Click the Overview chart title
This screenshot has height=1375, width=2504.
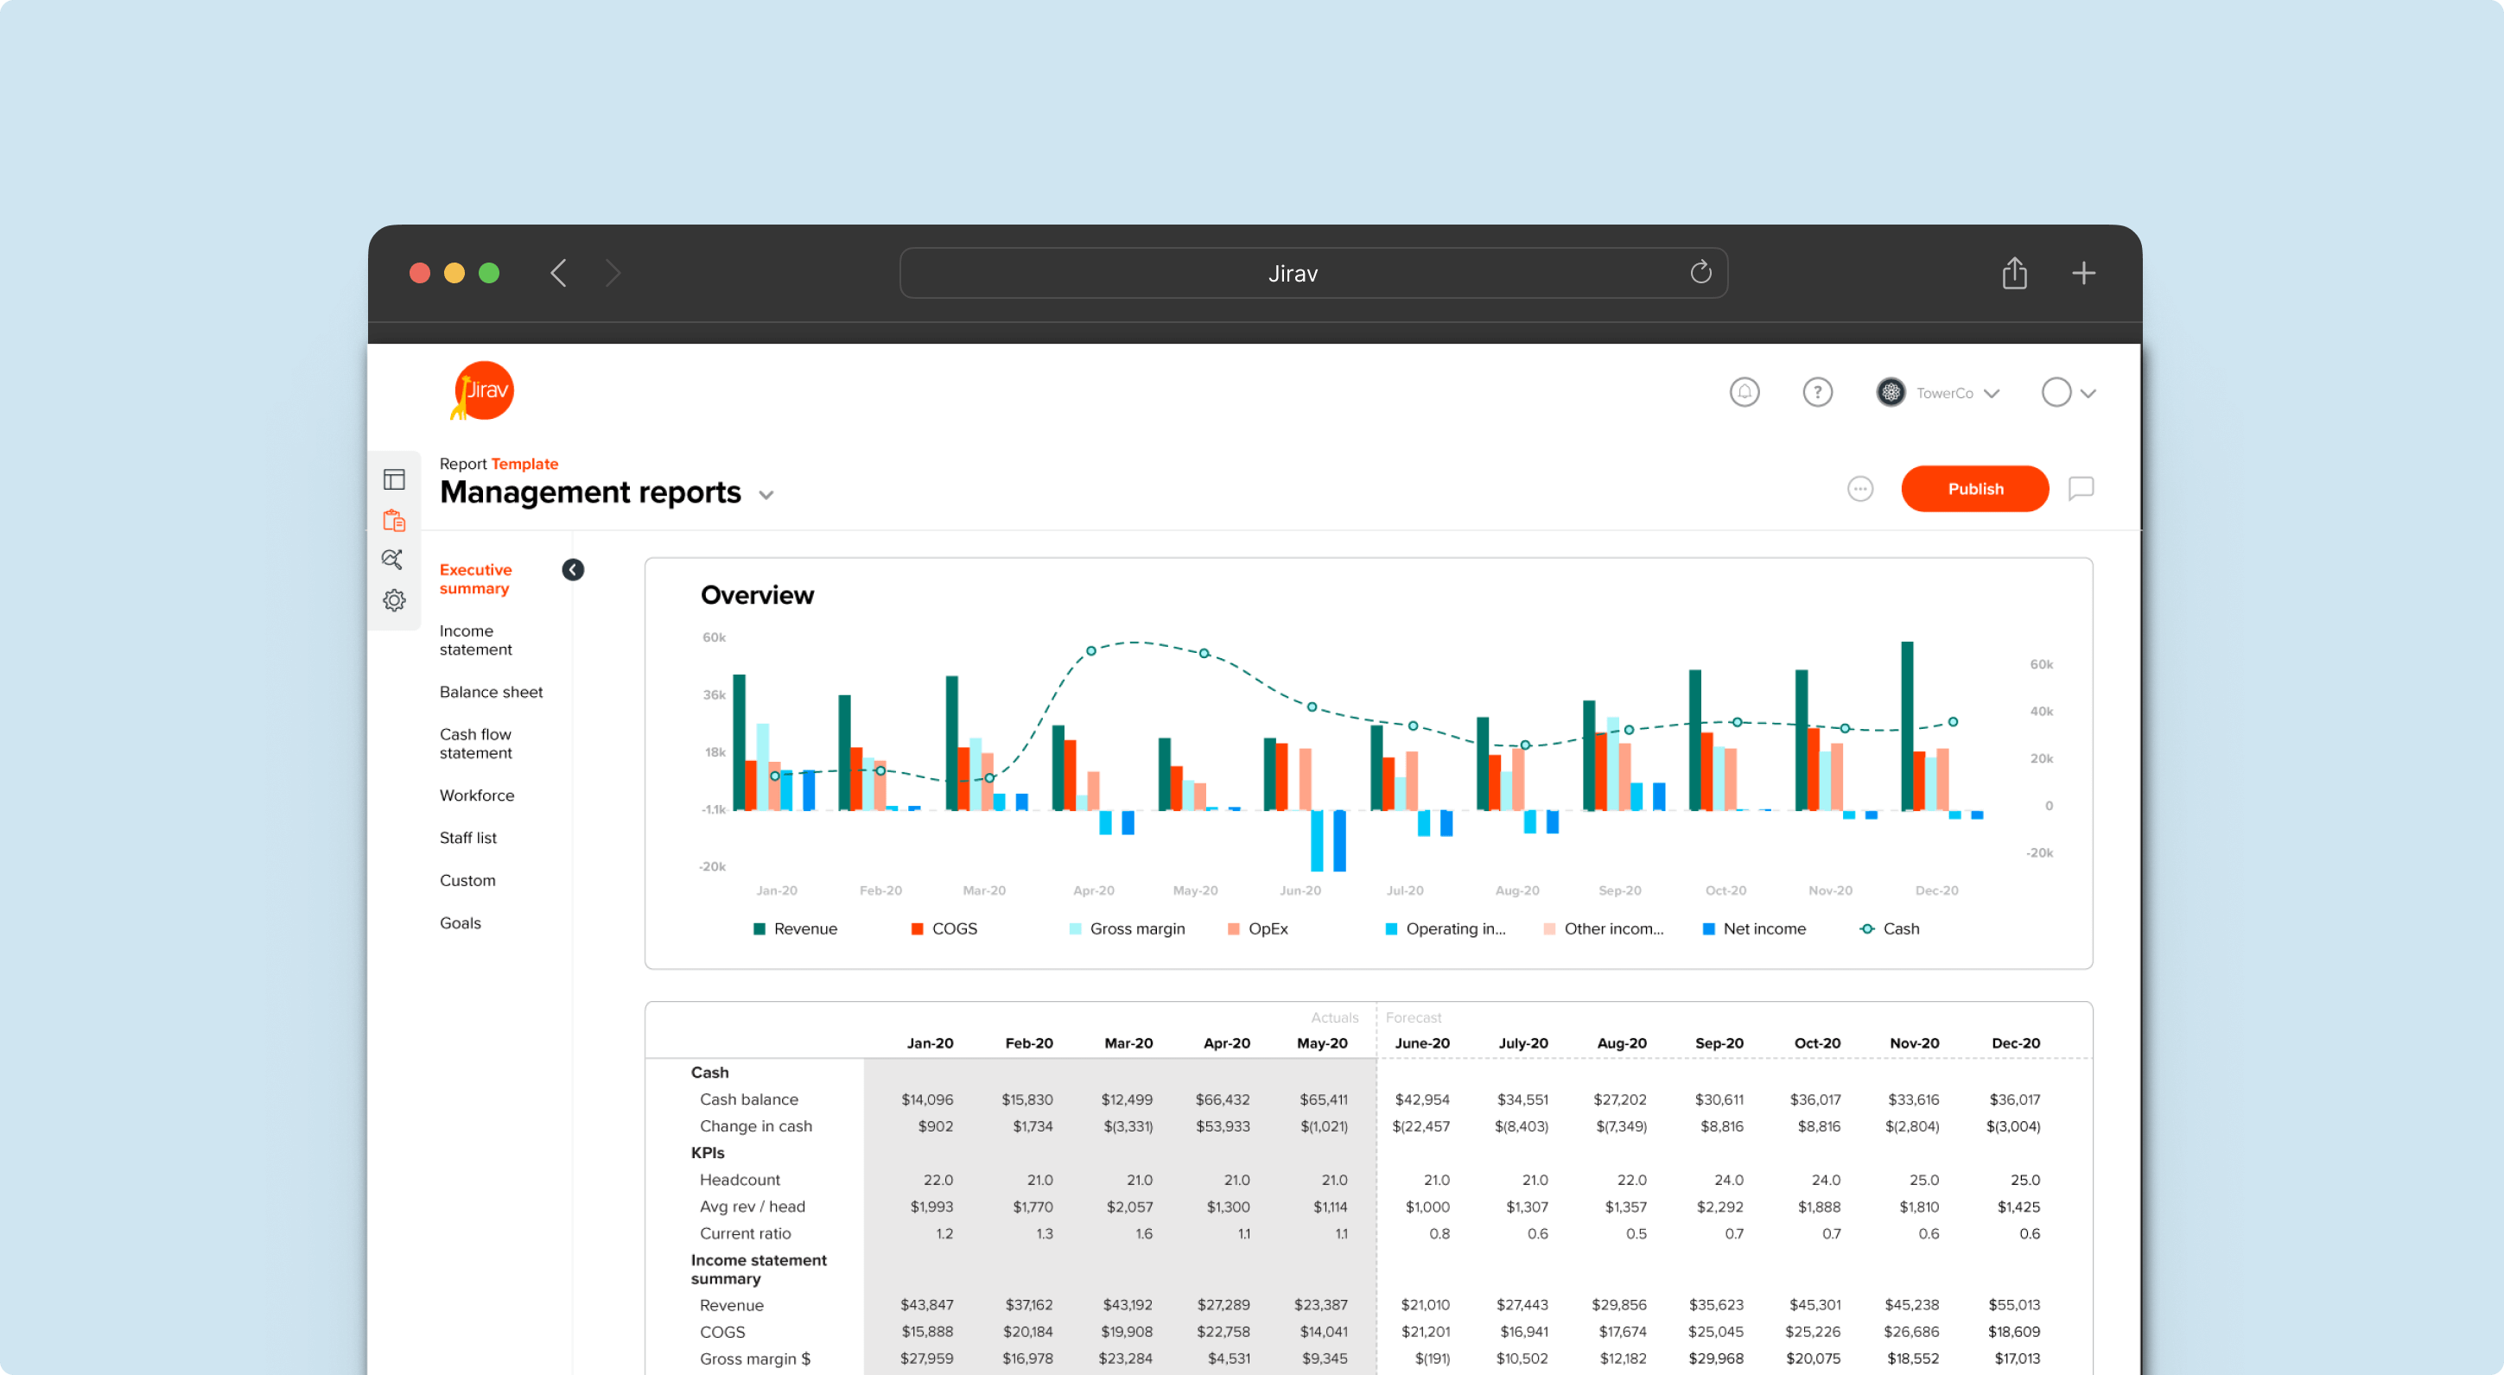click(756, 595)
